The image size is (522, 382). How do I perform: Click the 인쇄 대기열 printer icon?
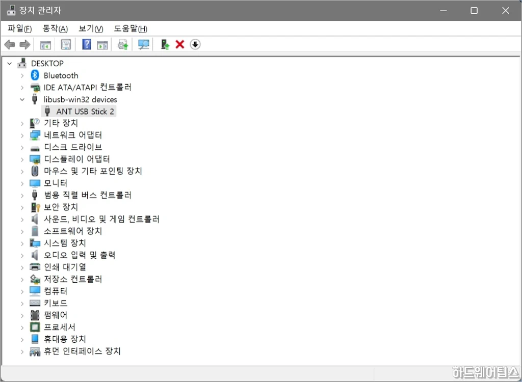pyautogui.click(x=35, y=267)
